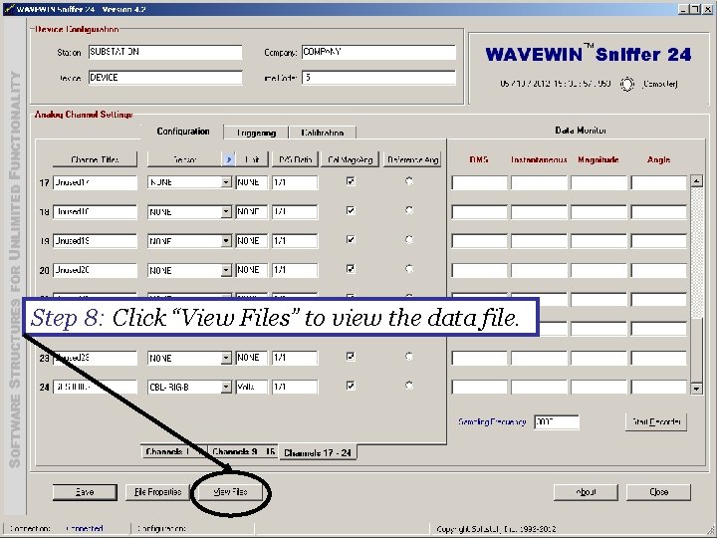This screenshot has height=538, width=717.
Task: Open the Sensor dropdown for channel 17
Action: pos(226,182)
